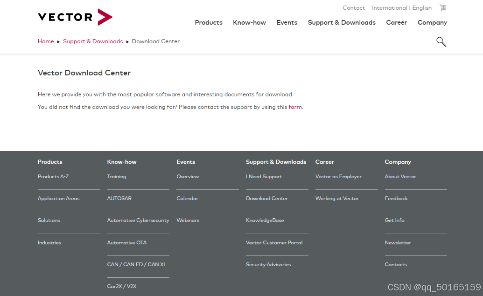The height and width of the screenshot is (296, 483).
Task: Click the Vector logo
Action: click(x=75, y=17)
